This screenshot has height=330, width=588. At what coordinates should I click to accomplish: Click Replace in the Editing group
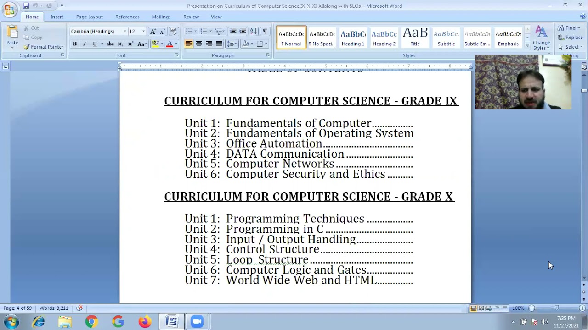tap(571, 38)
